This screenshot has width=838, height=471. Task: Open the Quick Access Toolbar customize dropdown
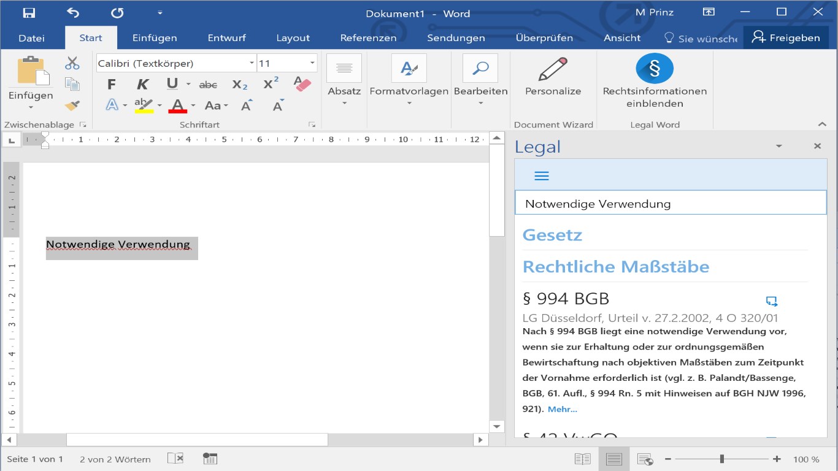160,13
